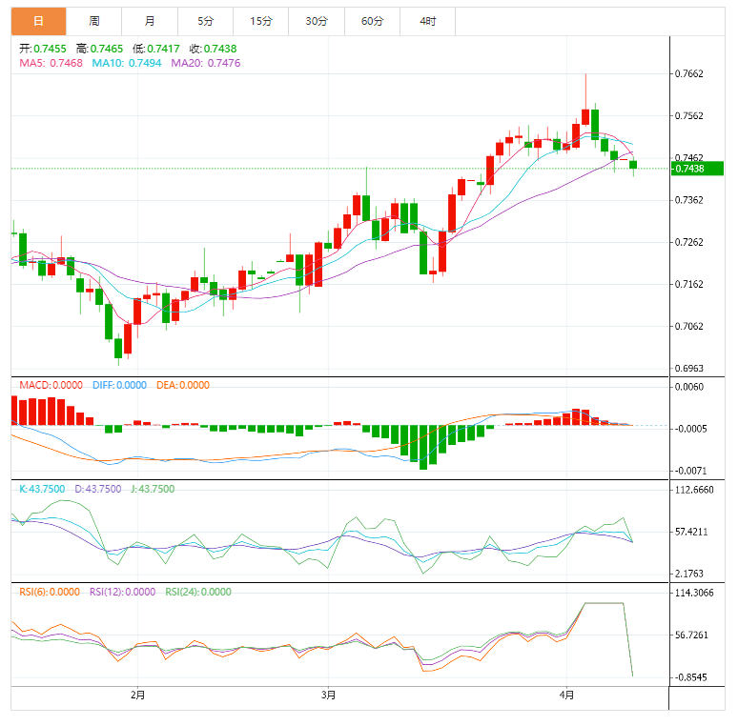The width and height of the screenshot is (738, 726).
Task: Click the 2.1763 KDJ axis label
Action: (x=689, y=574)
